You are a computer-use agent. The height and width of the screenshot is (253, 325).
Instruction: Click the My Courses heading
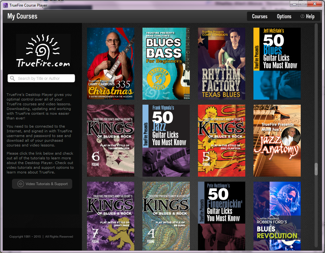(22, 16)
